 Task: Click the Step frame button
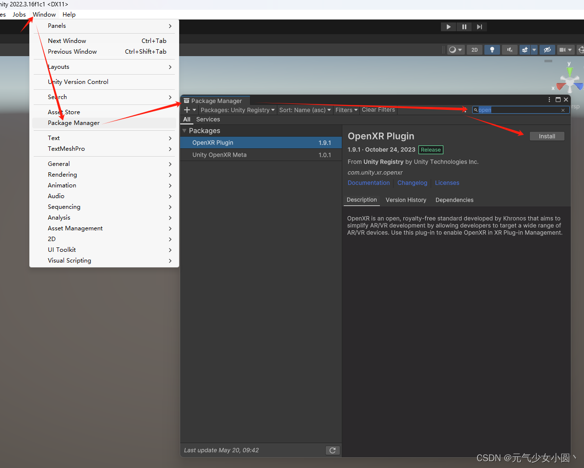(x=480, y=27)
